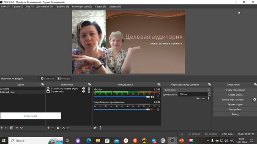This screenshot has width=257, height=144.
Task: Open scene filters icon in Scenes toolbar
Action: click(x=12, y=128)
